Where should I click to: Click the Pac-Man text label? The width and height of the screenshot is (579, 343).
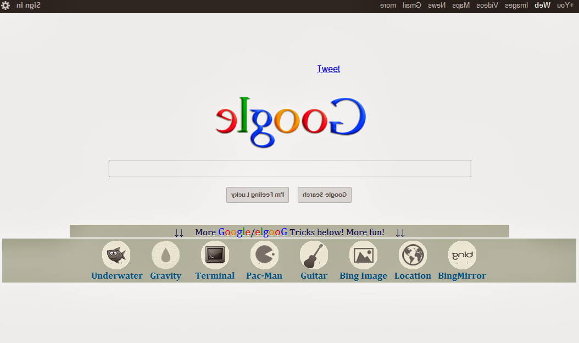[264, 276]
